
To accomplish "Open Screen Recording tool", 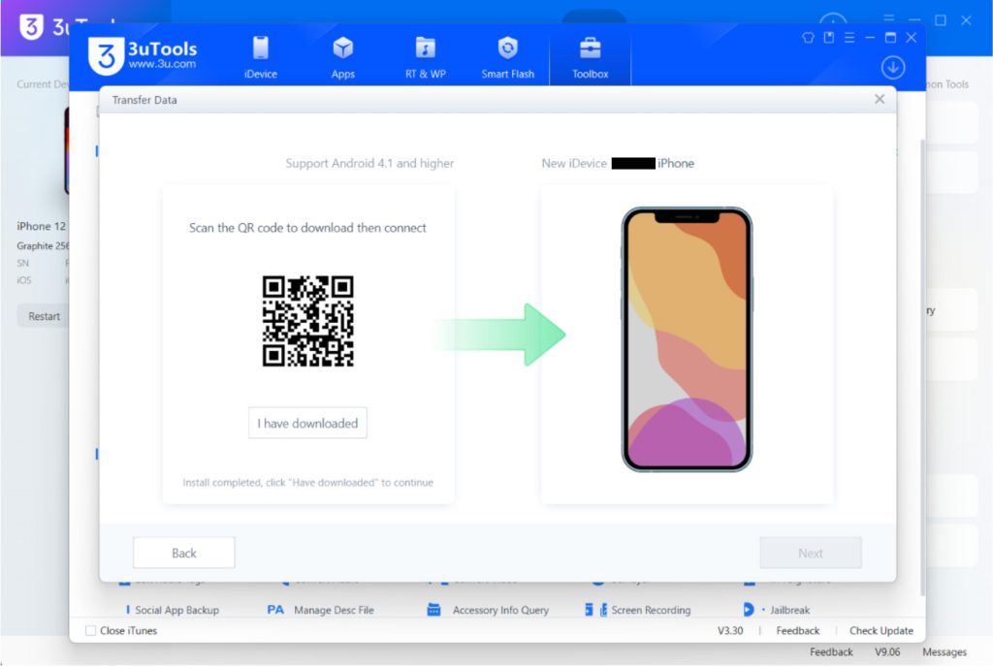I will (x=638, y=610).
